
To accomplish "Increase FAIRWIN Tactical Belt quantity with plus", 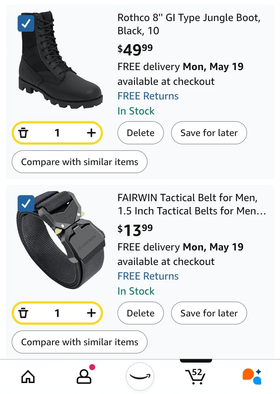I will point(91,313).
